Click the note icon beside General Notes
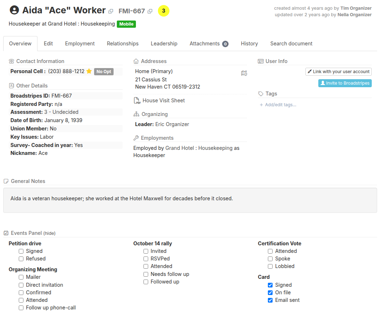The width and height of the screenshot is (380, 317). [6, 181]
